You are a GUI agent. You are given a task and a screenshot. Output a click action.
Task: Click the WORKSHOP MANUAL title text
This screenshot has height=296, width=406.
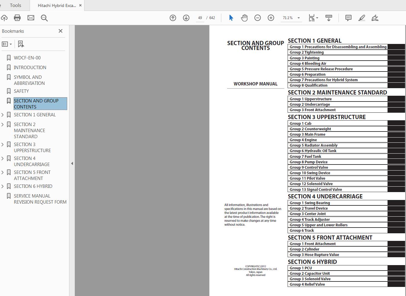point(256,84)
